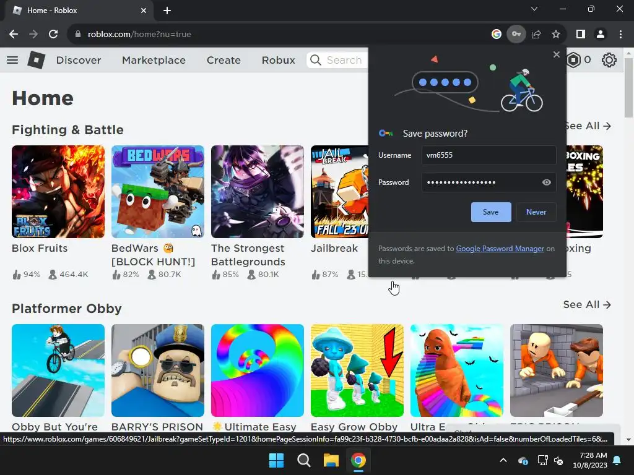Click muted volume icon in system tray
634x475 pixels.
pos(559,460)
